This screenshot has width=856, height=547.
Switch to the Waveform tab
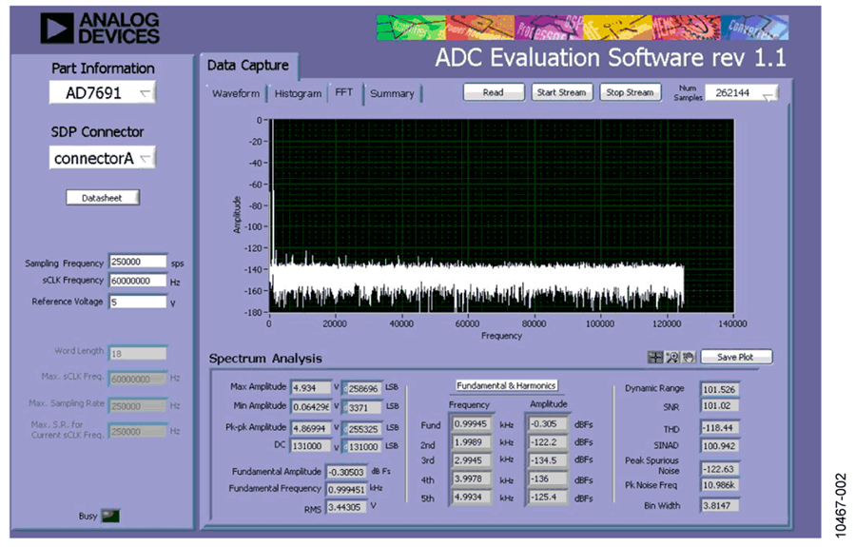click(236, 93)
